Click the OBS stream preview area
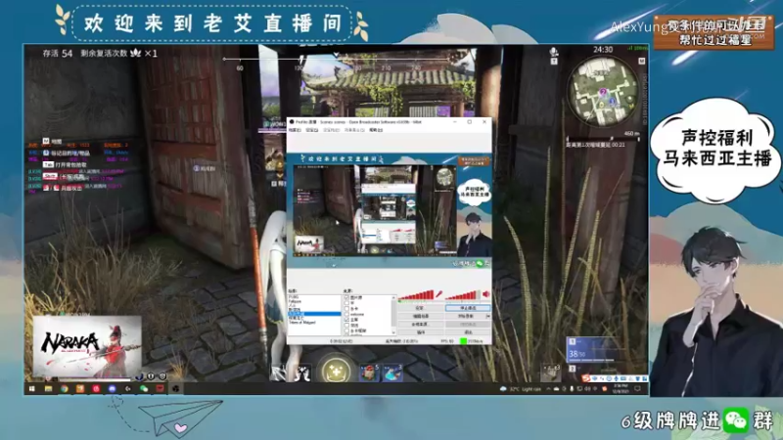The image size is (783, 440). tap(389, 208)
